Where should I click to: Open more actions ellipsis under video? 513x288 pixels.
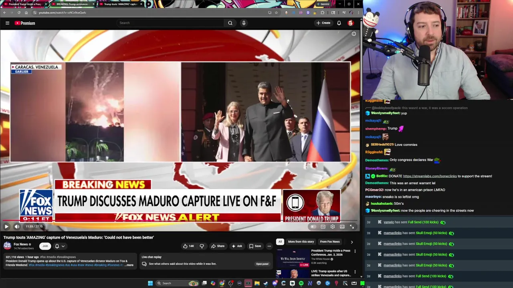pos(269,246)
